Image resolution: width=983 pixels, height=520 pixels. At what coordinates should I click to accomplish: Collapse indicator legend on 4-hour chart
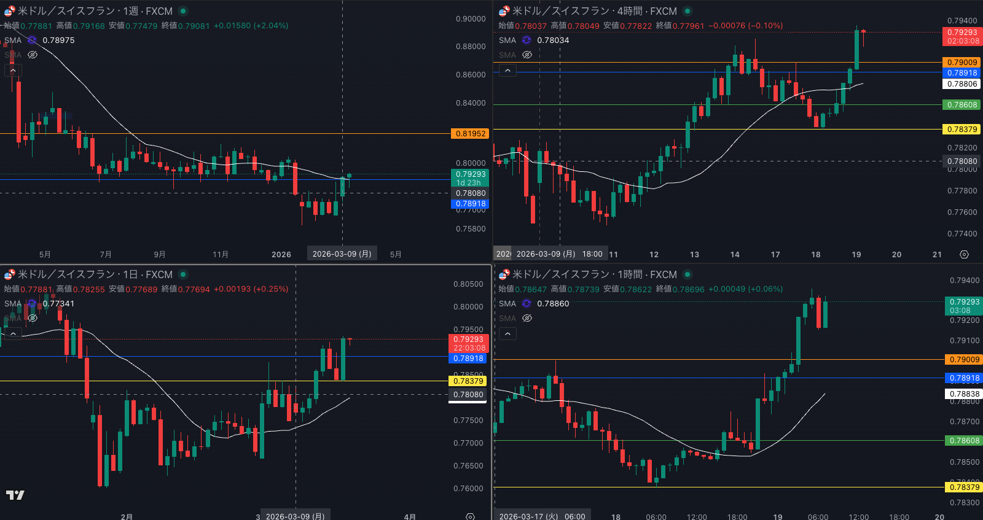[507, 71]
